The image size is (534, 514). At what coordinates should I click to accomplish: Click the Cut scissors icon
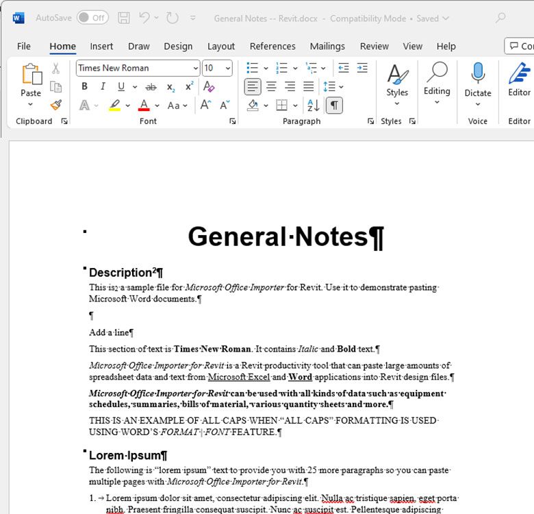(56, 68)
